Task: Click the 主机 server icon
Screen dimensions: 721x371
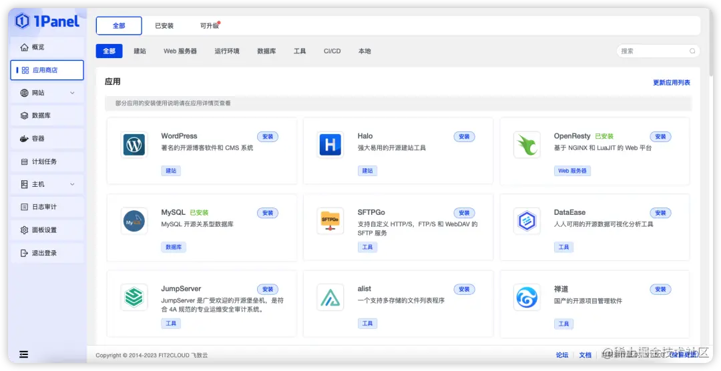Action: tap(25, 184)
